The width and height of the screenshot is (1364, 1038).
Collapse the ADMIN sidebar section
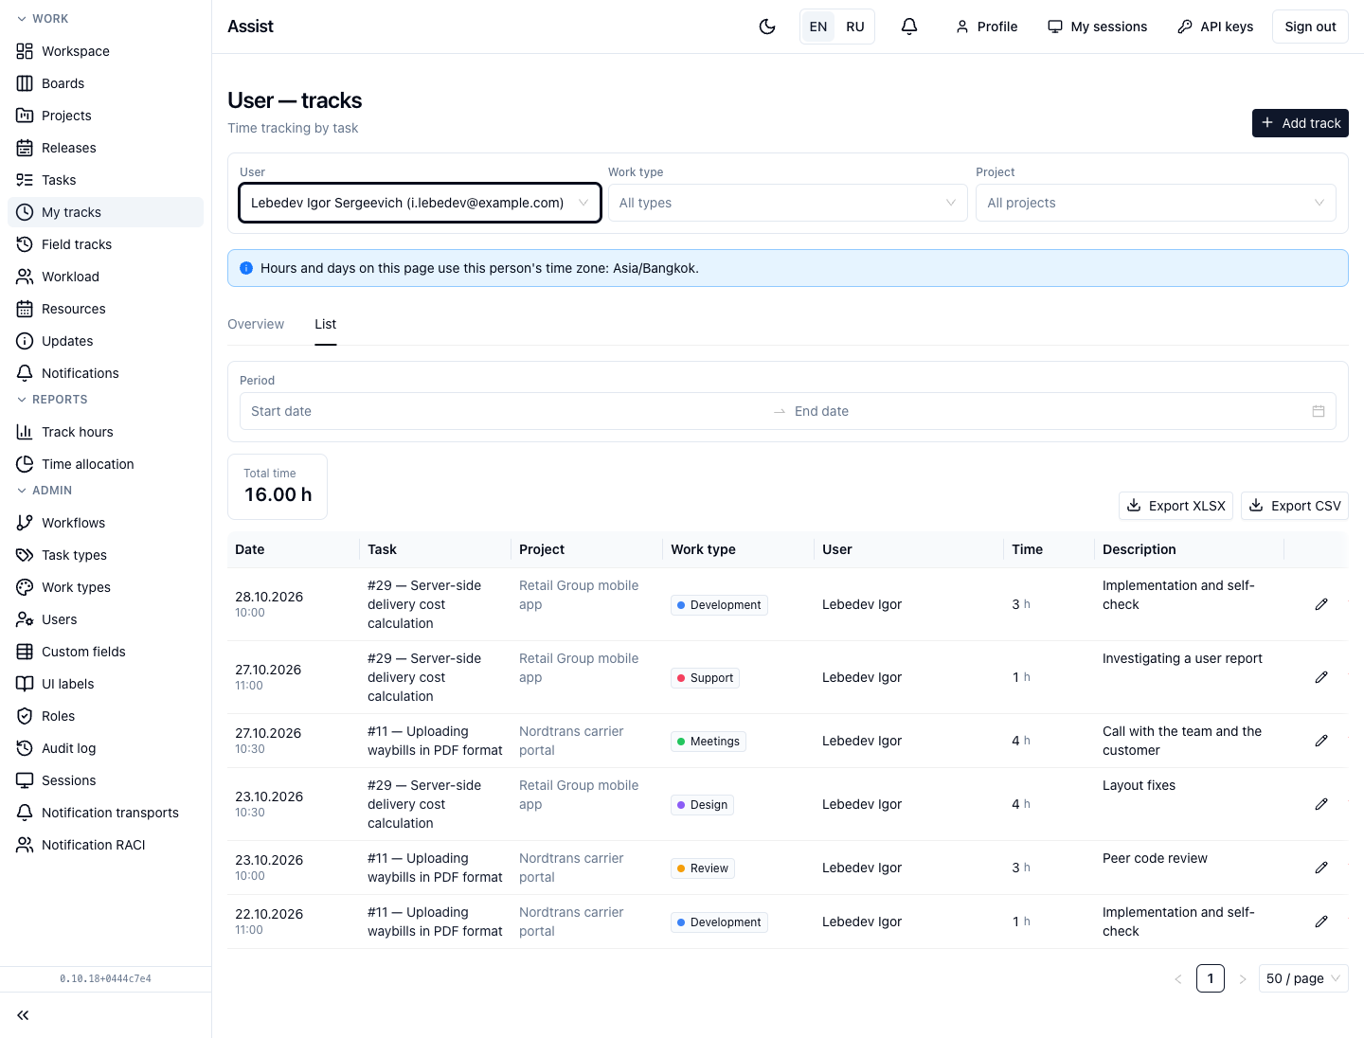pyautogui.click(x=45, y=491)
